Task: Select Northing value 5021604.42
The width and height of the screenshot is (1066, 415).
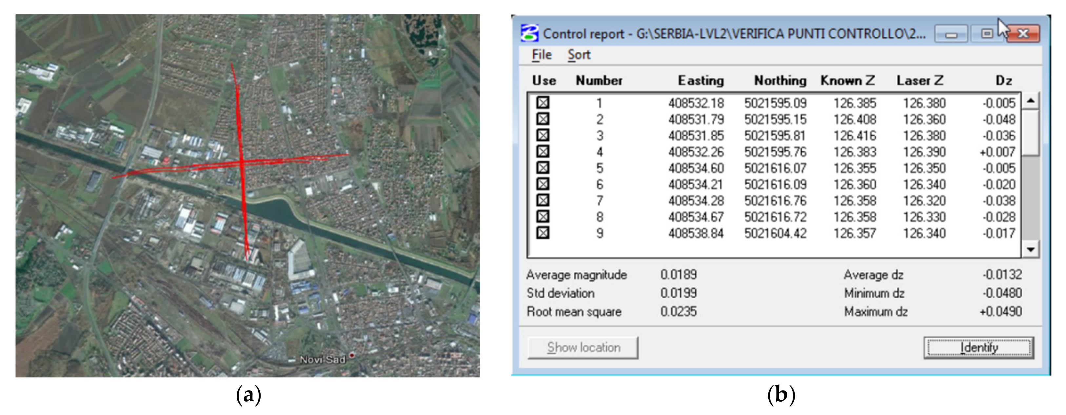Action: pos(776,234)
